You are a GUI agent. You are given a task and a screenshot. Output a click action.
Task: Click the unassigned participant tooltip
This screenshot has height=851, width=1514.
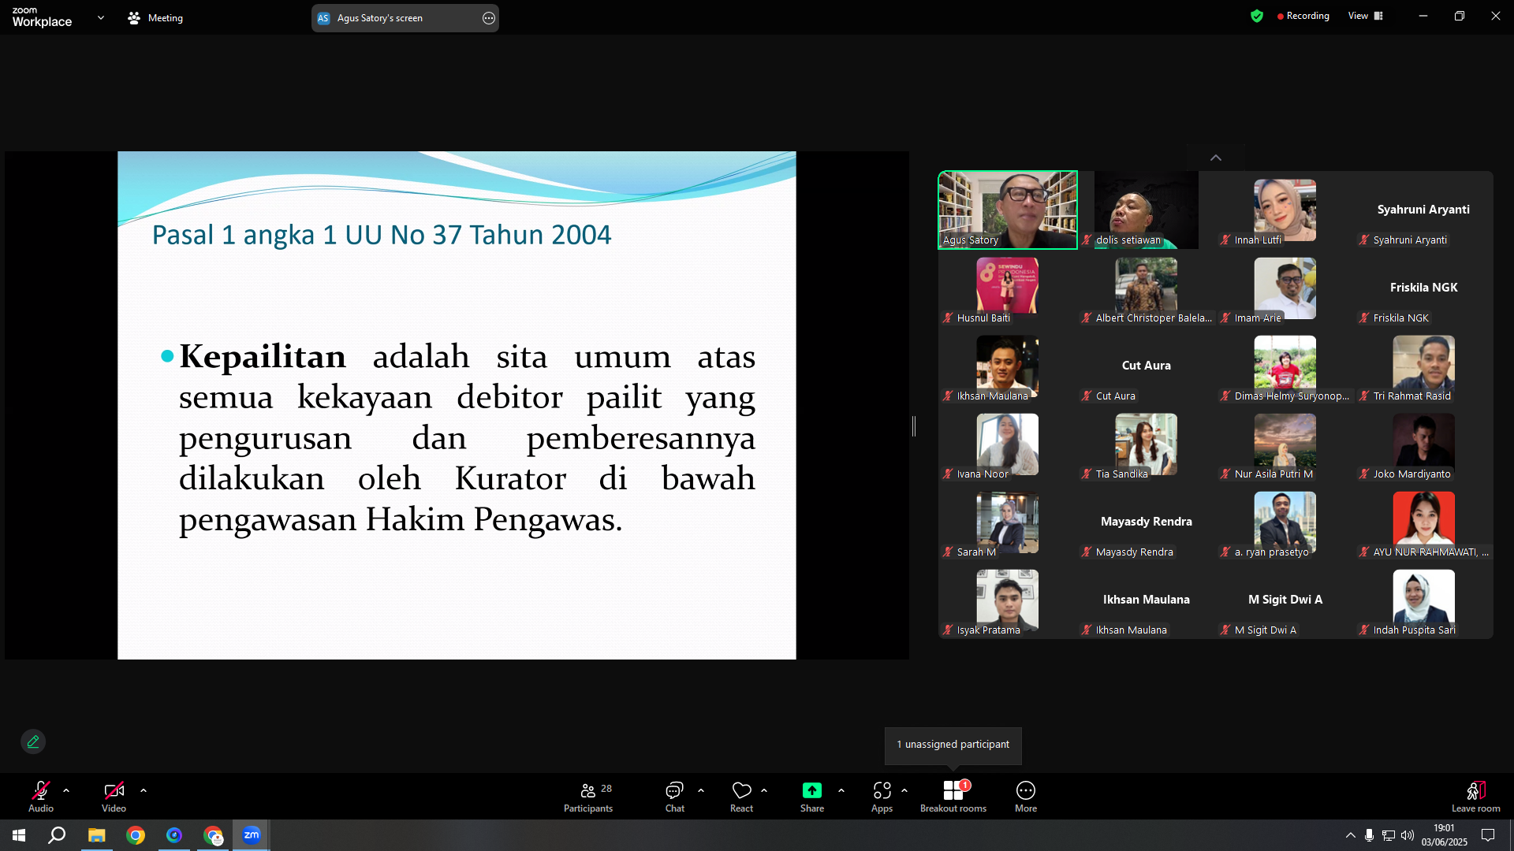pyautogui.click(x=953, y=745)
